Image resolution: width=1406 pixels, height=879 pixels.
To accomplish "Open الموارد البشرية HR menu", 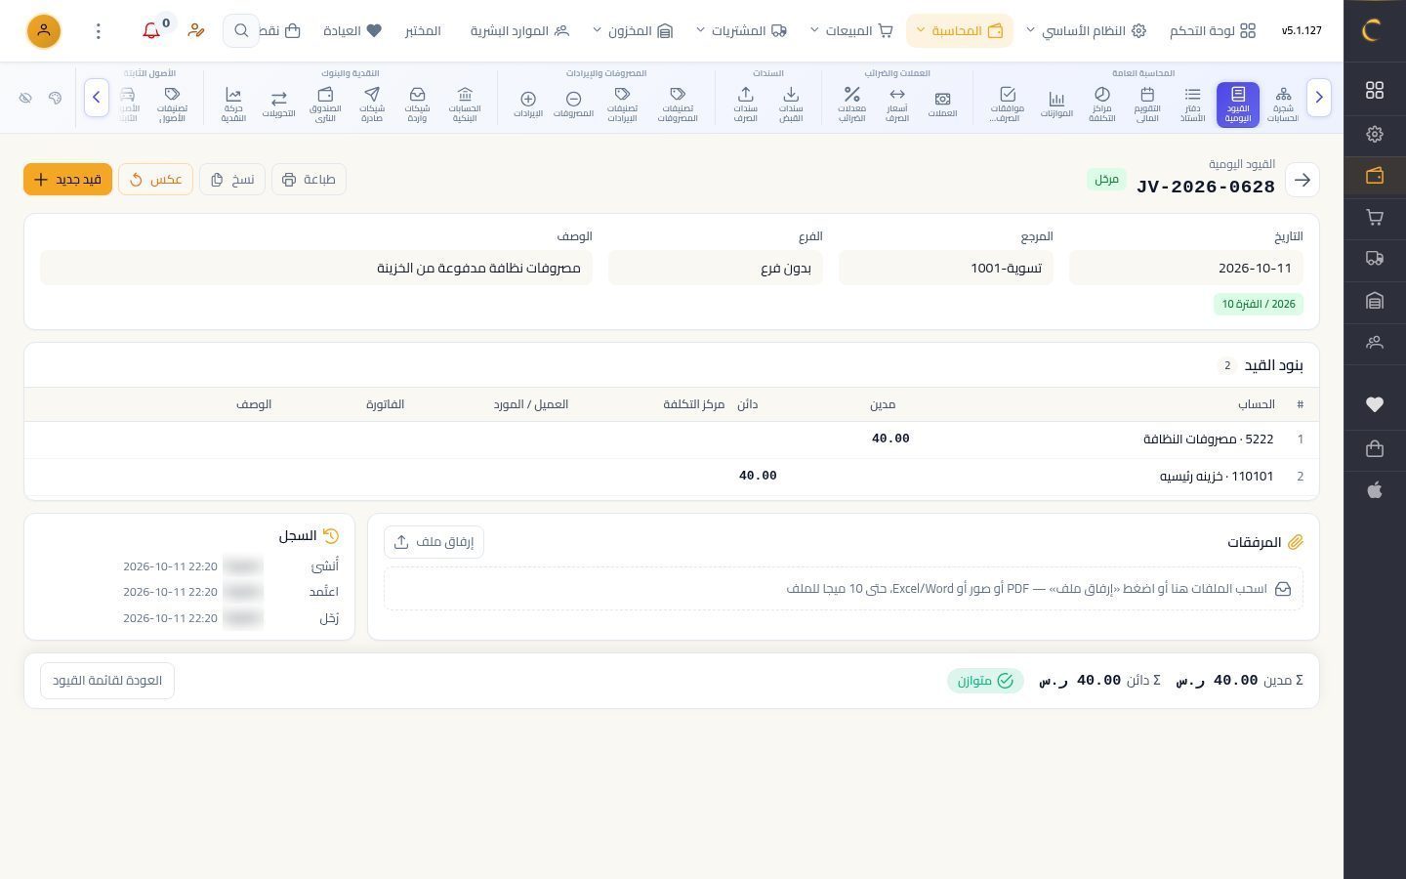I will click(519, 31).
